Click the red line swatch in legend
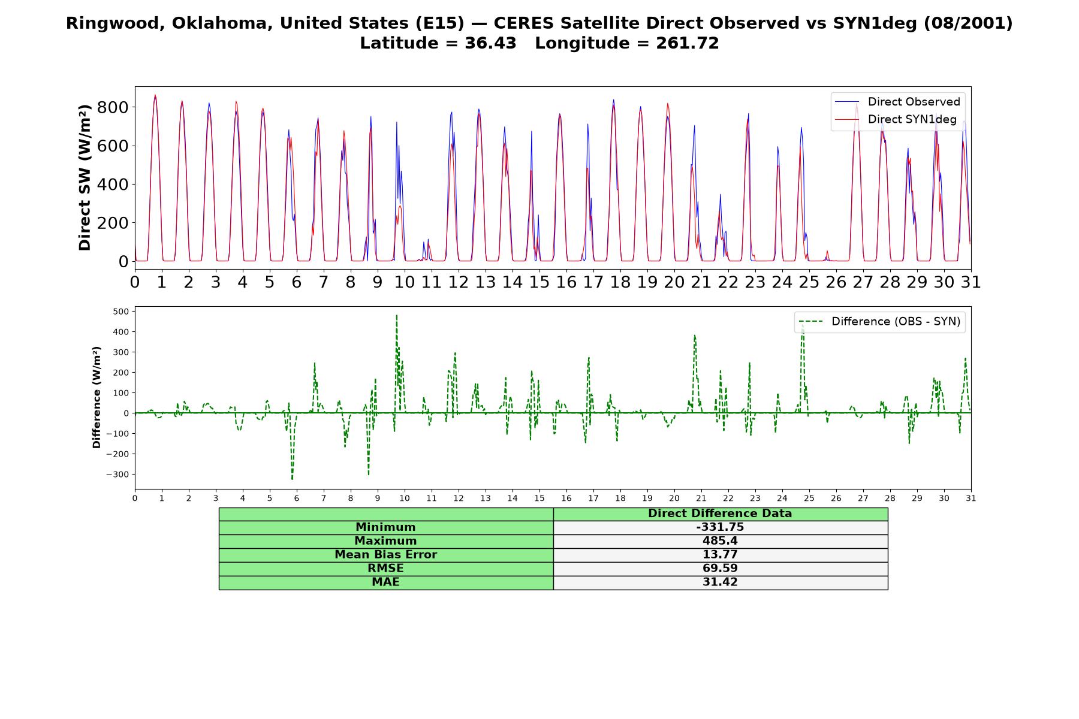 pos(847,120)
